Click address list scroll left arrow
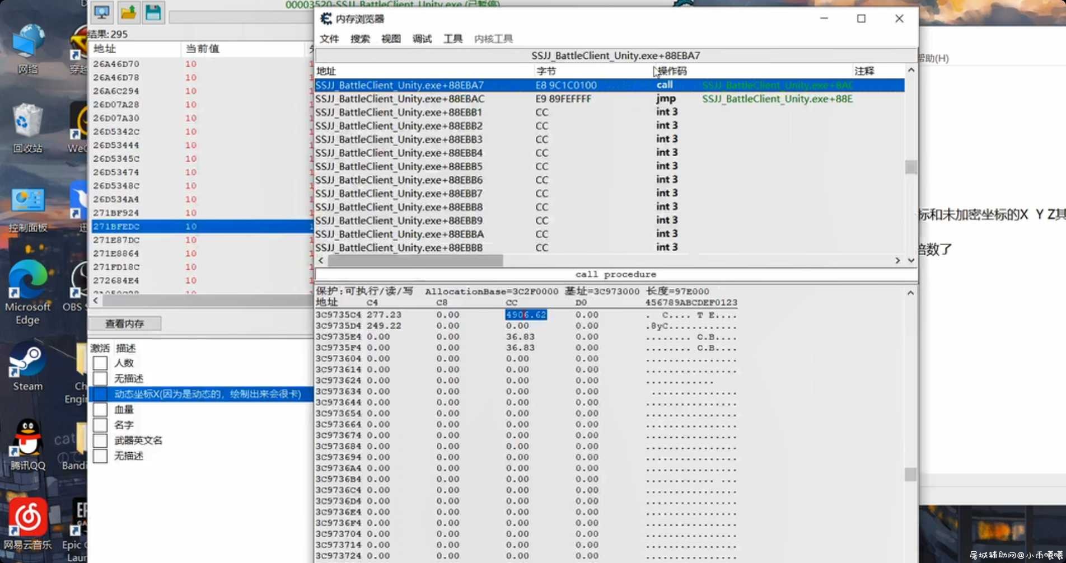Image resolution: width=1066 pixels, height=563 pixels. tap(96, 301)
